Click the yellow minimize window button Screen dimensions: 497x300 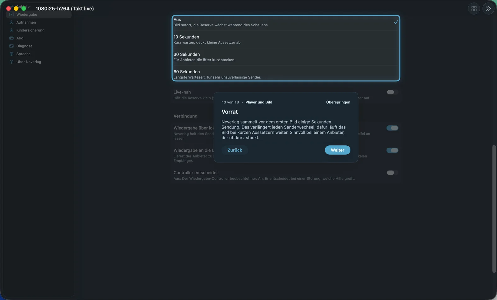point(16,9)
